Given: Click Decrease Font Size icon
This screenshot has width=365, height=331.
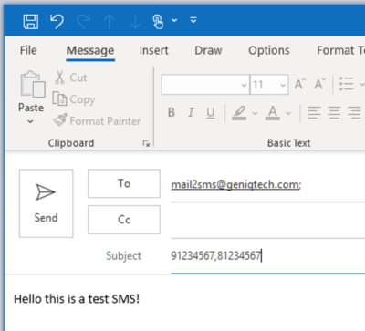Looking at the screenshot, I should coord(320,84).
